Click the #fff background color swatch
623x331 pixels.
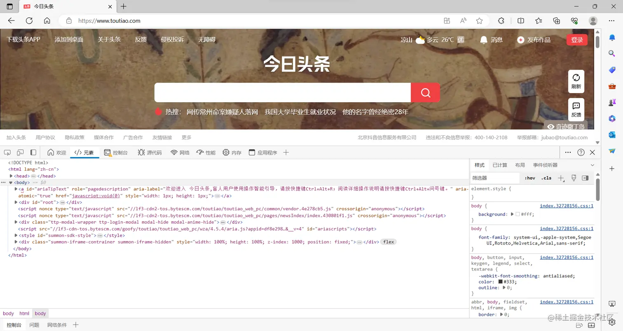[x=518, y=214]
